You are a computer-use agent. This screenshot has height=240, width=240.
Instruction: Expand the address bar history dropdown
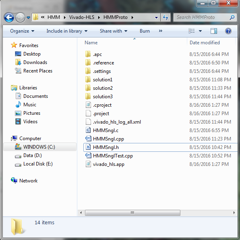click(x=156, y=18)
